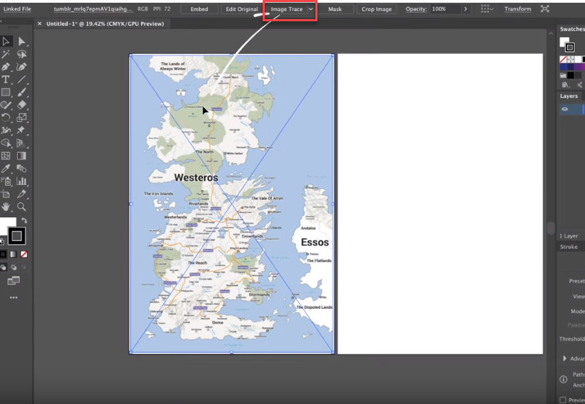
Task: Select the Scale tool
Action: point(22,118)
